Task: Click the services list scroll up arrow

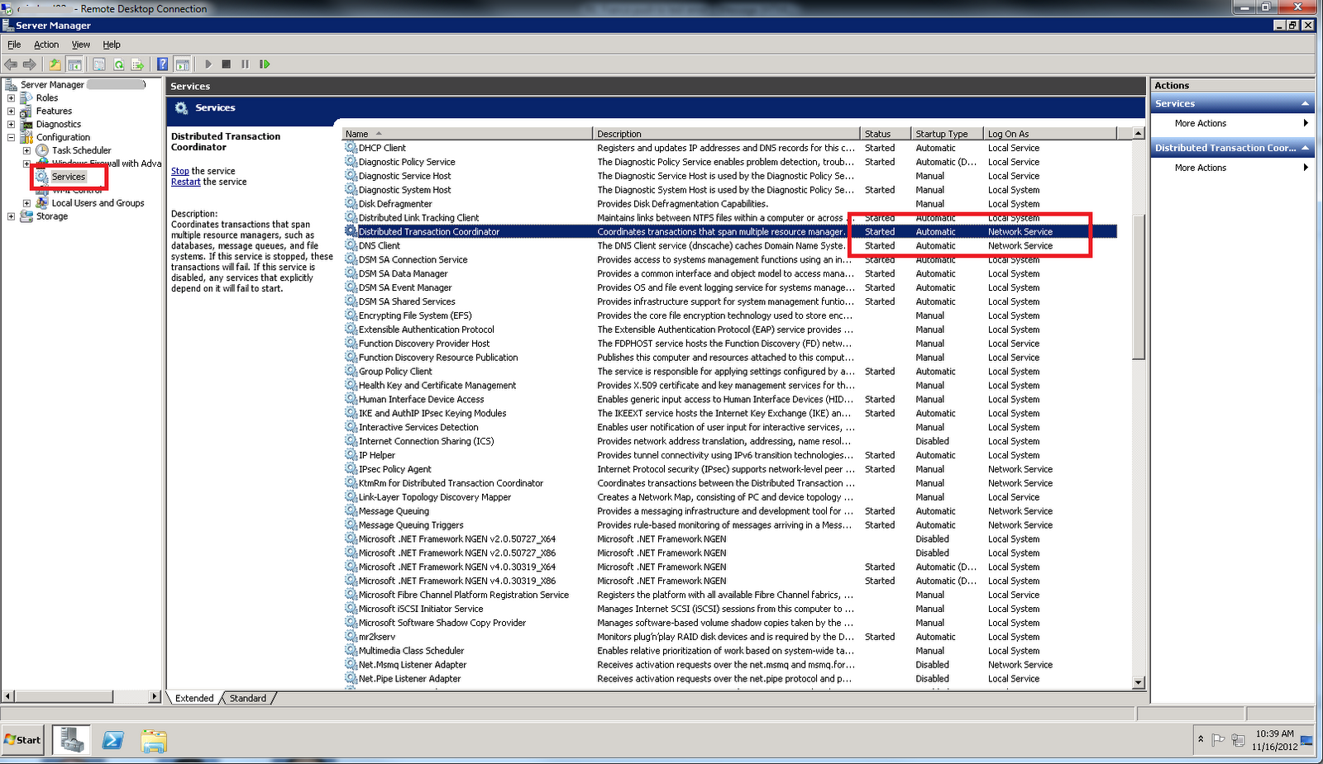Action: pos(1139,133)
